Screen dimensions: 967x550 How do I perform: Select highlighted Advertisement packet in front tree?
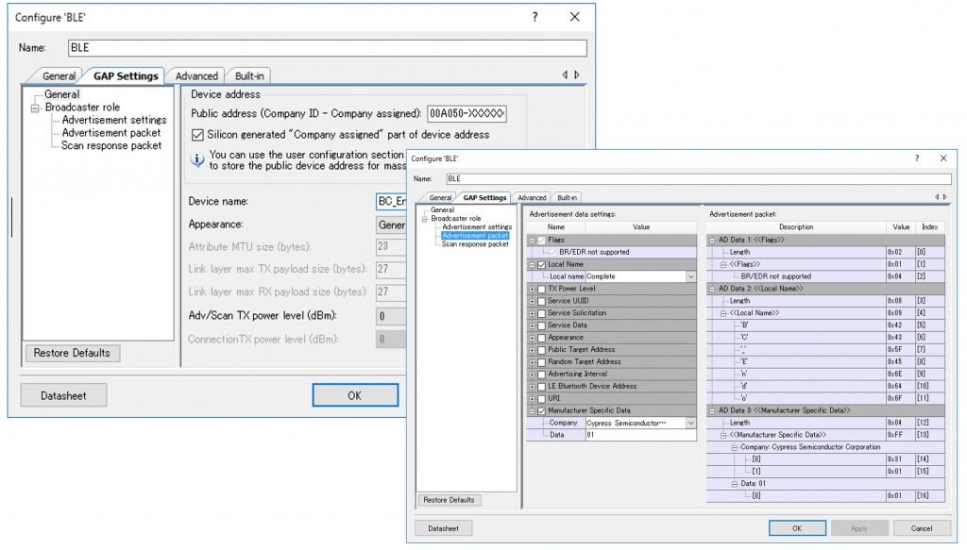tap(475, 235)
